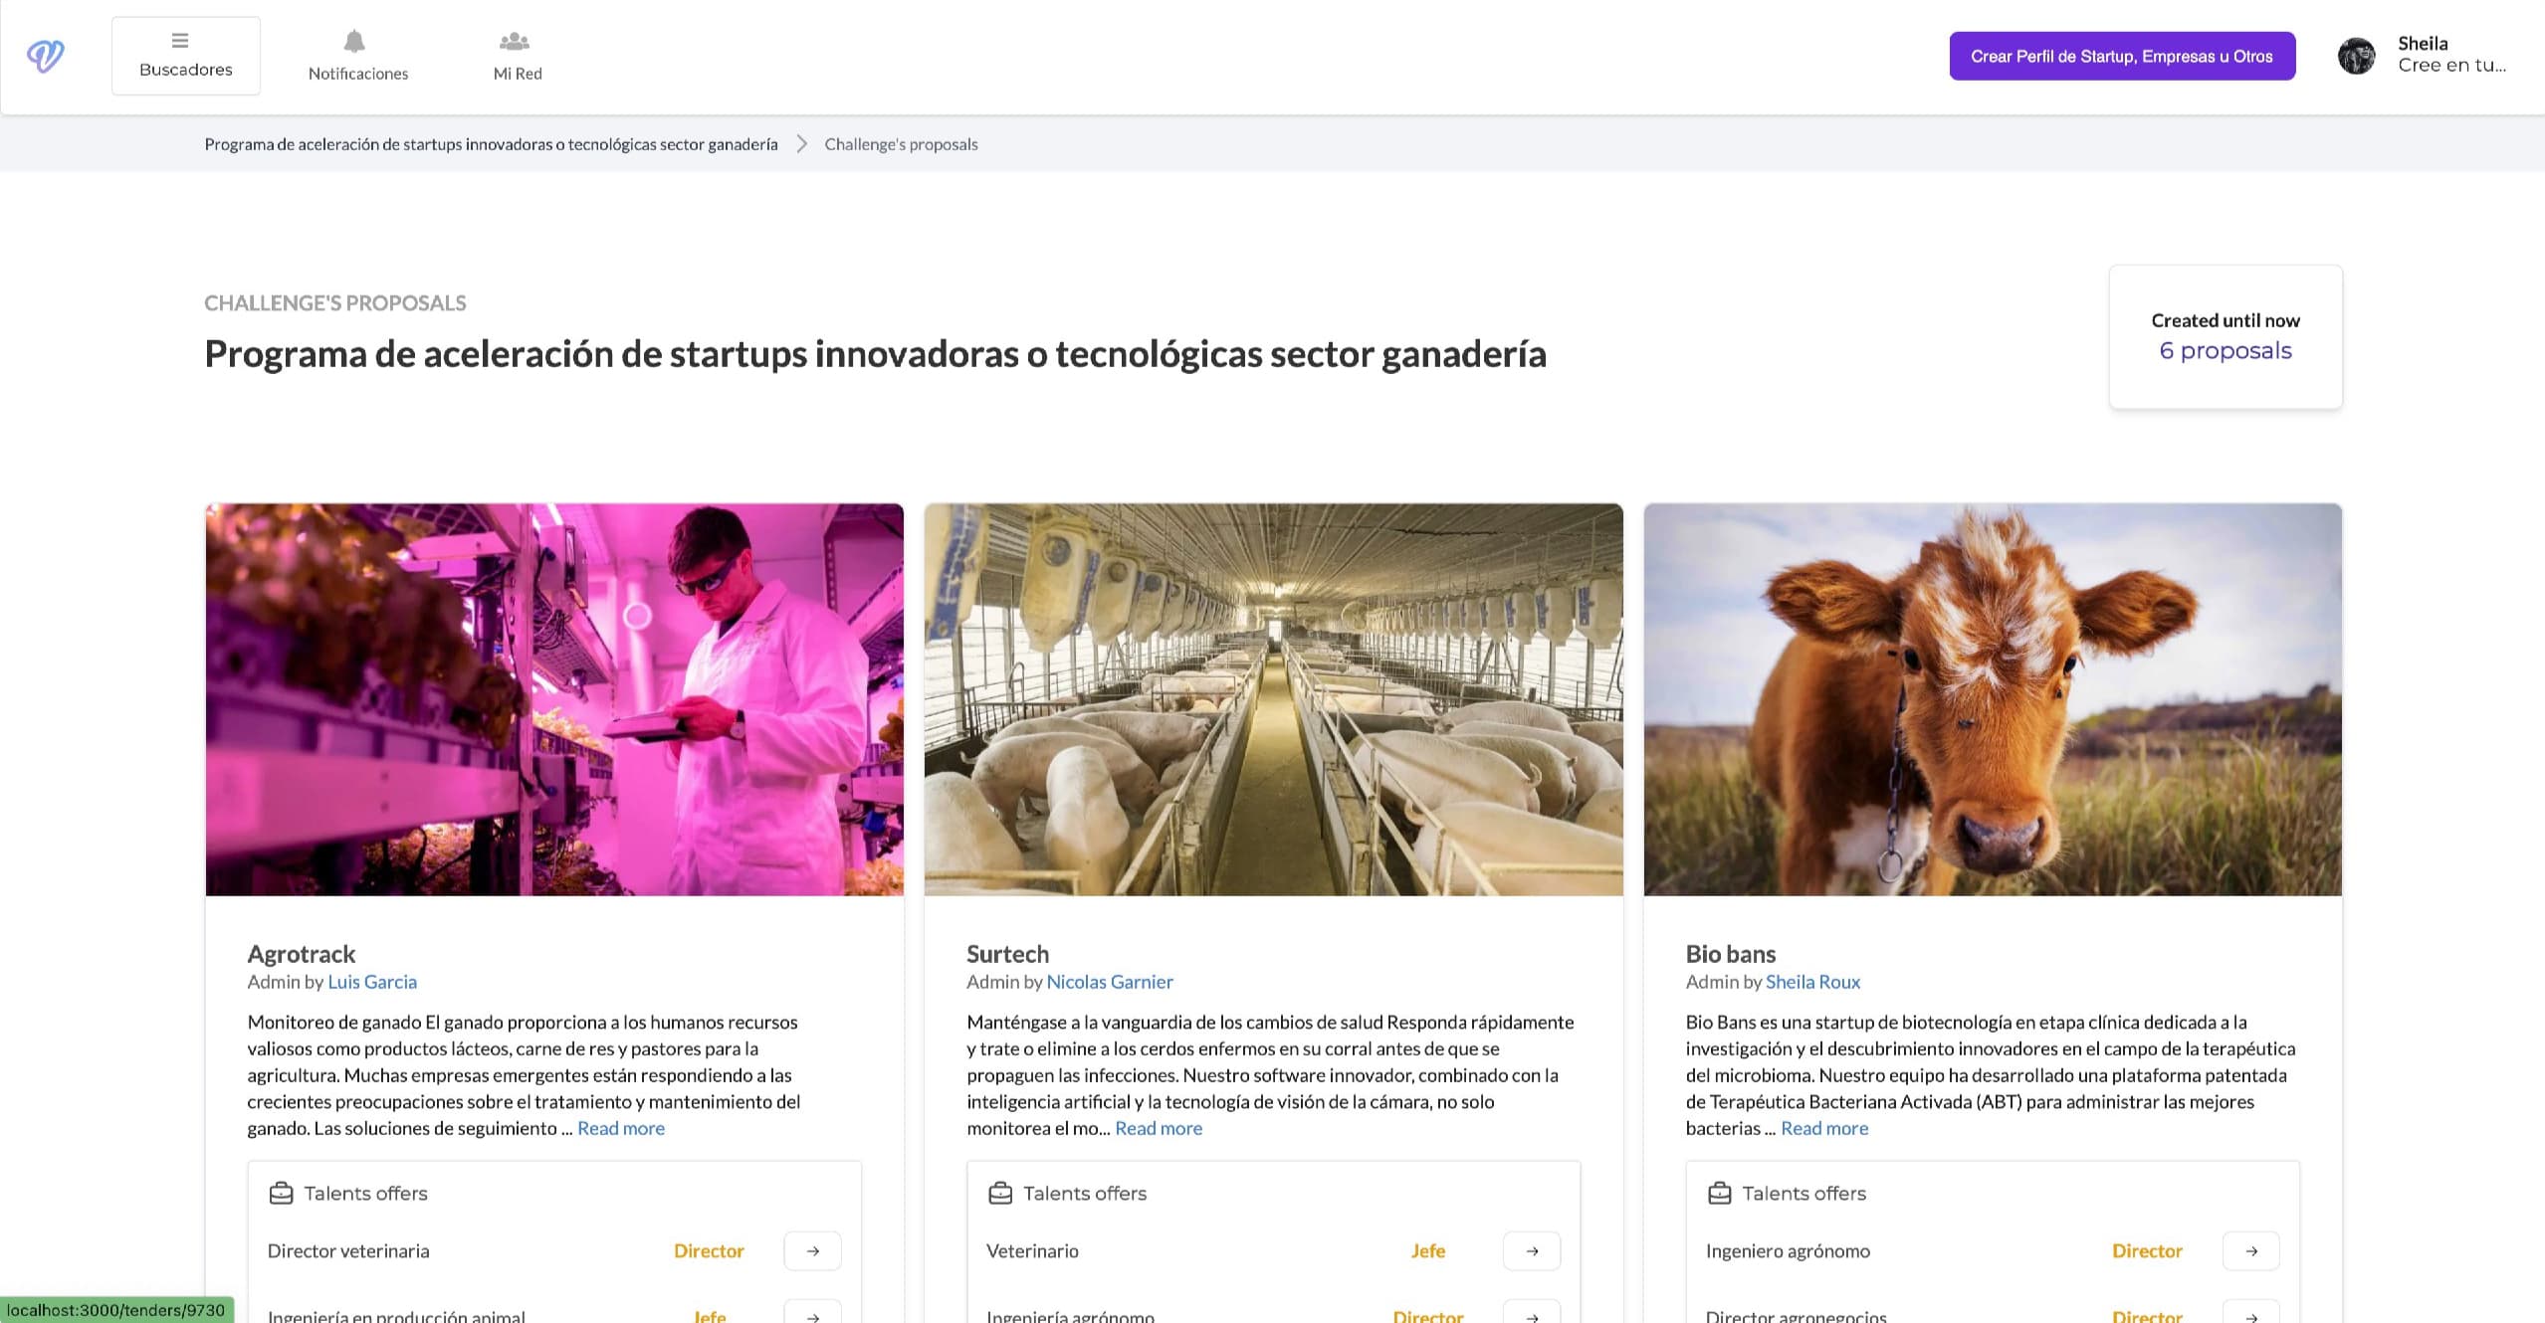Expand Surtech description with Read more
The width and height of the screenshot is (2545, 1323).
(x=1158, y=1128)
